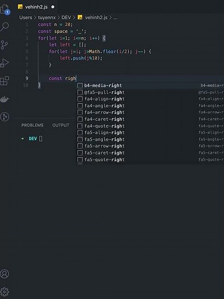Select the b4-media-right suggestion
The height and width of the screenshot is (299, 224).
tap(150, 86)
